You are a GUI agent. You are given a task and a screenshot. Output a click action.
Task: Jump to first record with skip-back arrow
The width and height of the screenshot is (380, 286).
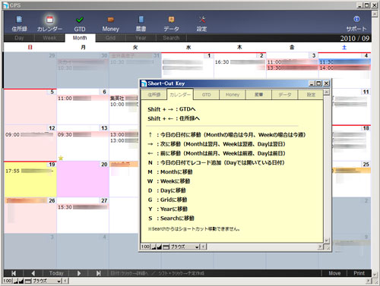[x=14, y=273]
